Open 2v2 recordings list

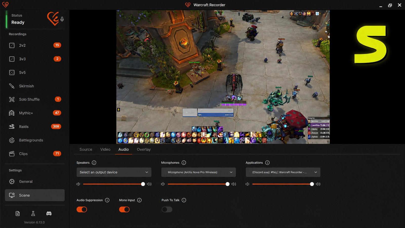(x=35, y=45)
